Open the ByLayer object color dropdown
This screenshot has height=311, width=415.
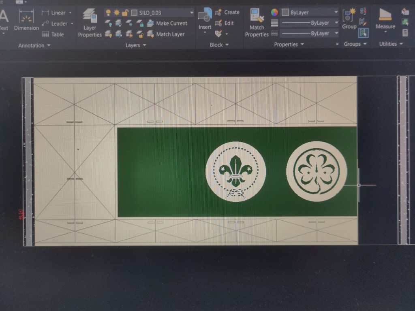coord(336,13)
